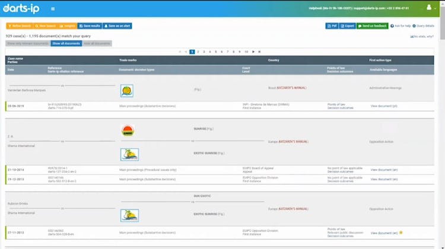Go to results page 6
The height and width of the screenshot is (249, 445).
222,52
